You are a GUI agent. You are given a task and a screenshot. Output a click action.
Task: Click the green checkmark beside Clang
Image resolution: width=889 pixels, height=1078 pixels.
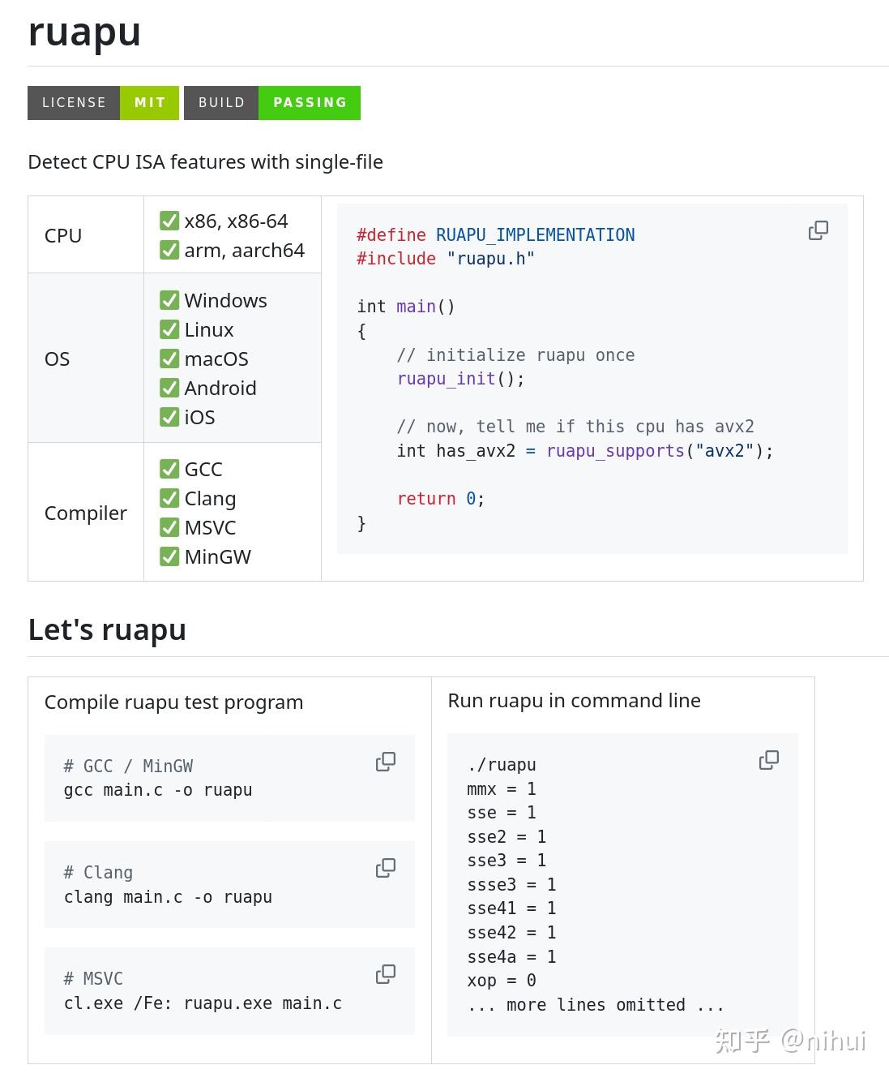coord(169,499)
